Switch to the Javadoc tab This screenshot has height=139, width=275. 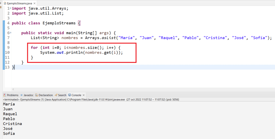(27, 95)
